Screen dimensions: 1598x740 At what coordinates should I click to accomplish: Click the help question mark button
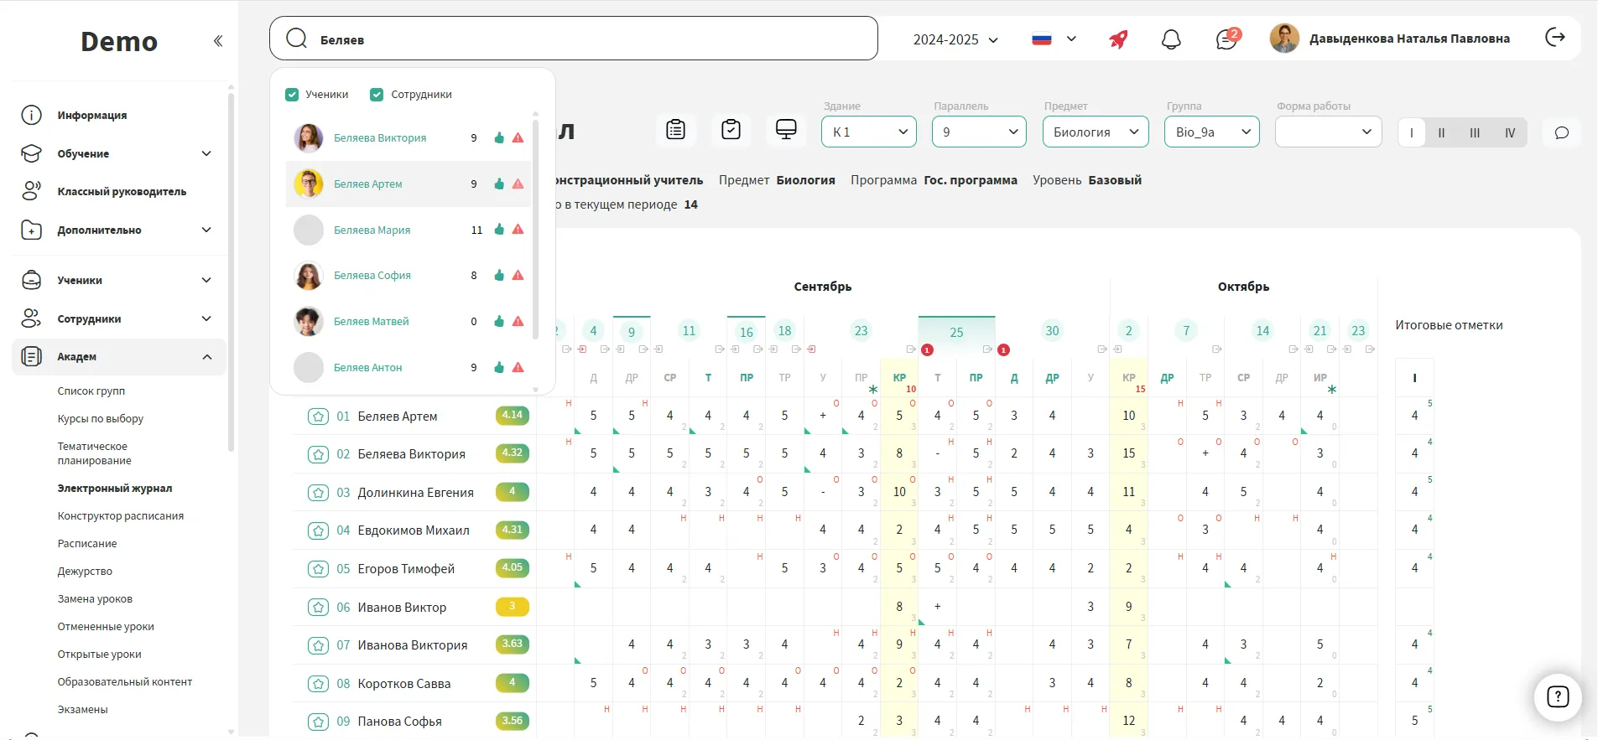[x=1557, y=696]
